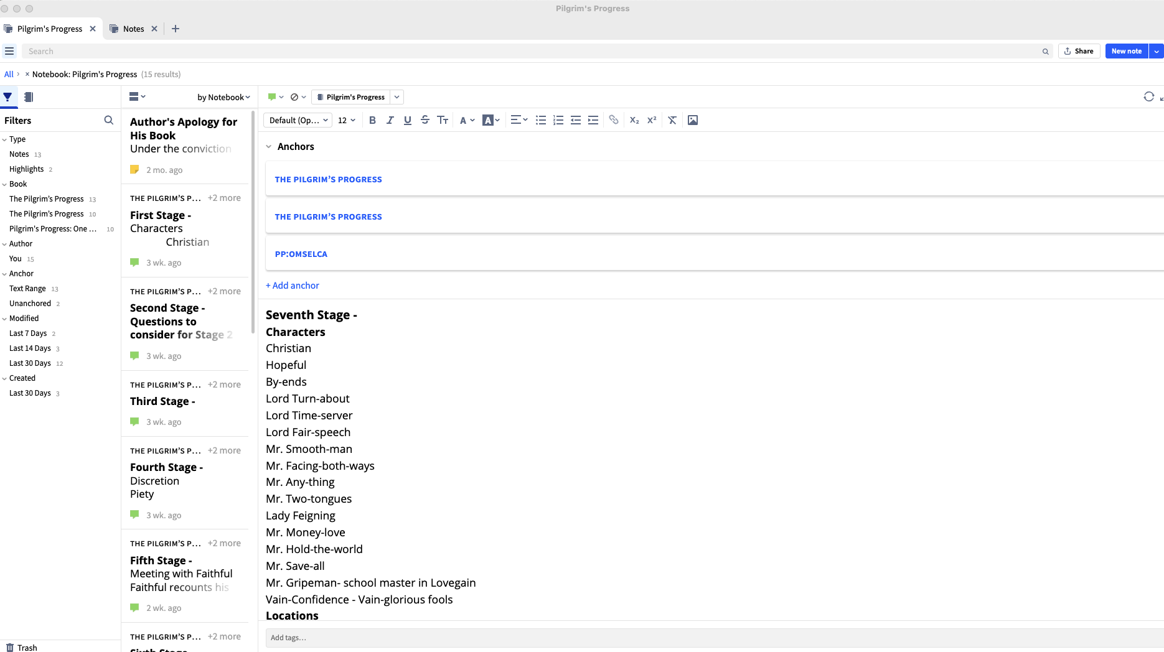This screenshot has height=652, width=1164.
Task: Select the Fourth Stage note
Action: (185, 482)
